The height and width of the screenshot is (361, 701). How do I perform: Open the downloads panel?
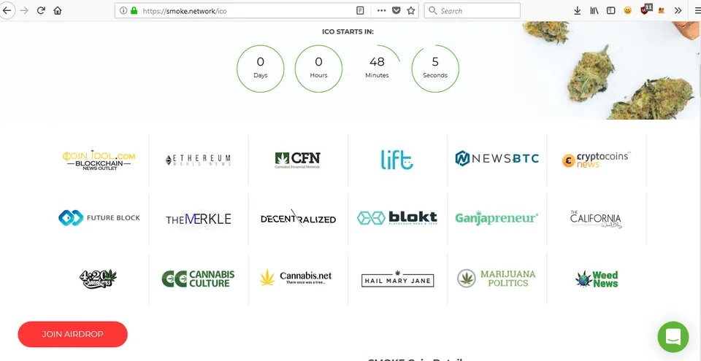coord(577,11)
